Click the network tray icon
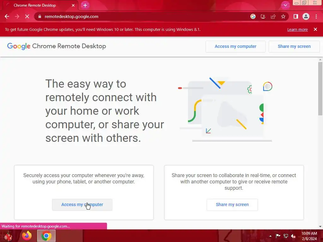The width and height of the screenshot is (323, 242). 286,236
